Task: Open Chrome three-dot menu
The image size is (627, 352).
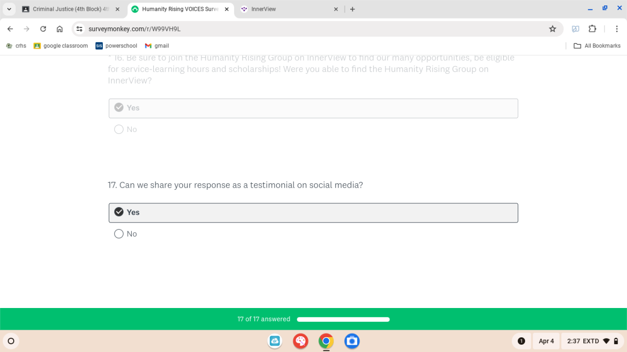Action: click(x=616, y=29)
